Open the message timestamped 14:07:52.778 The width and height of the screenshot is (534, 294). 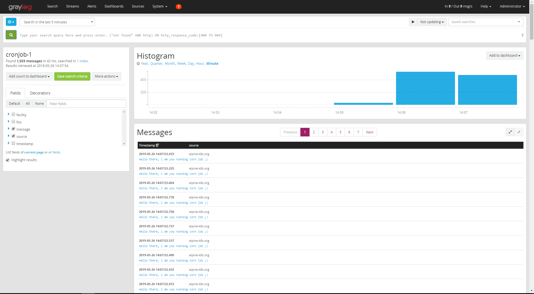click(x=330, y=200)
